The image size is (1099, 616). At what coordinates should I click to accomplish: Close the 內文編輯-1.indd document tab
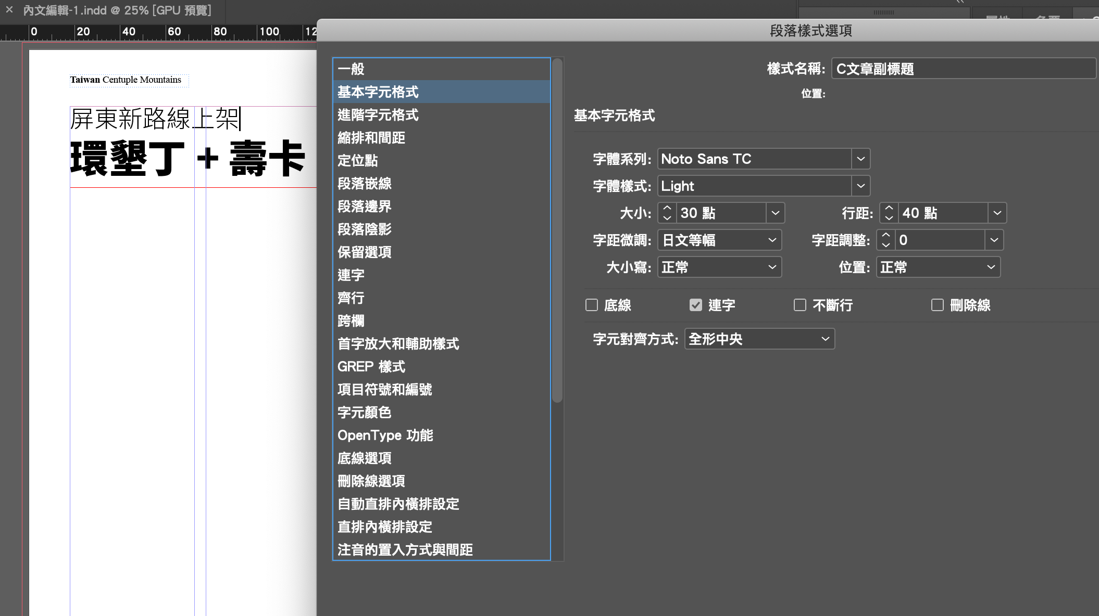(x=9, y=9)
